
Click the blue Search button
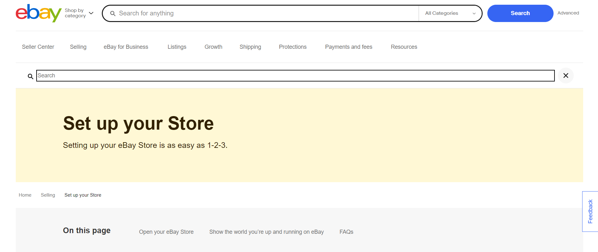coord(520,13)
